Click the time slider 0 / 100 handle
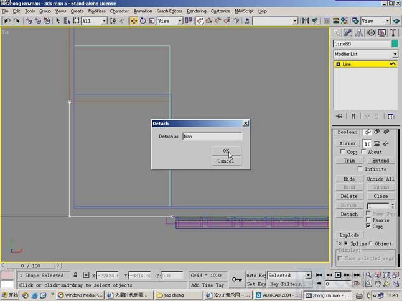402x301 pixels. (x=30, y=266)
